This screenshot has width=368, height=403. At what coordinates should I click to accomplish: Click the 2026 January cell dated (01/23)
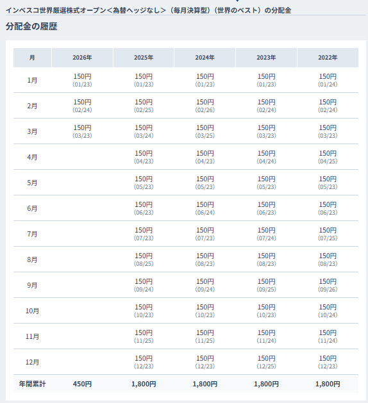pyautogui.click(x=82, y=80)
